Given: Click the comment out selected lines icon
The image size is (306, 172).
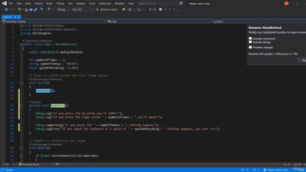Looking at the screenshot, I should point(150,10).
